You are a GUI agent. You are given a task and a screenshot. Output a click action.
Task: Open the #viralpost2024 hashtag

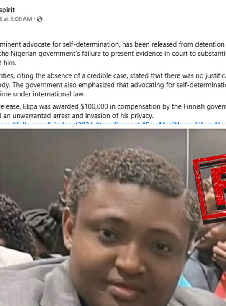point(71,124)
